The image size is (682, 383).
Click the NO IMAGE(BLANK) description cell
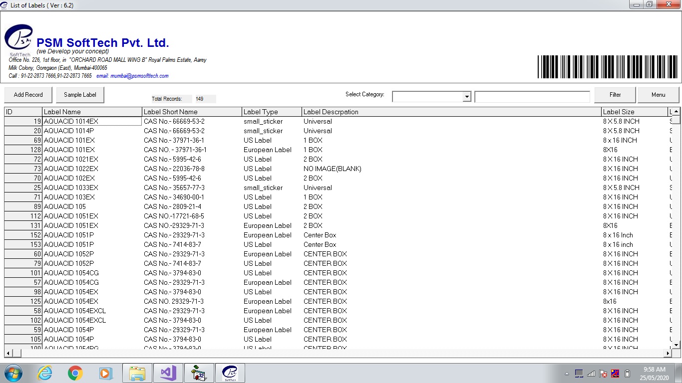coord(452,169)
